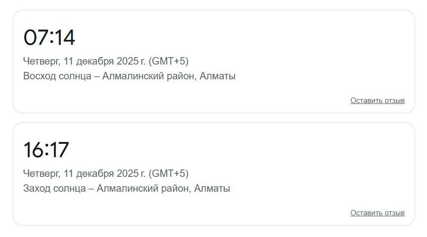Click "Четверг" in the sunset card date
The image size is (427, 237).
[x=41, y=174]
